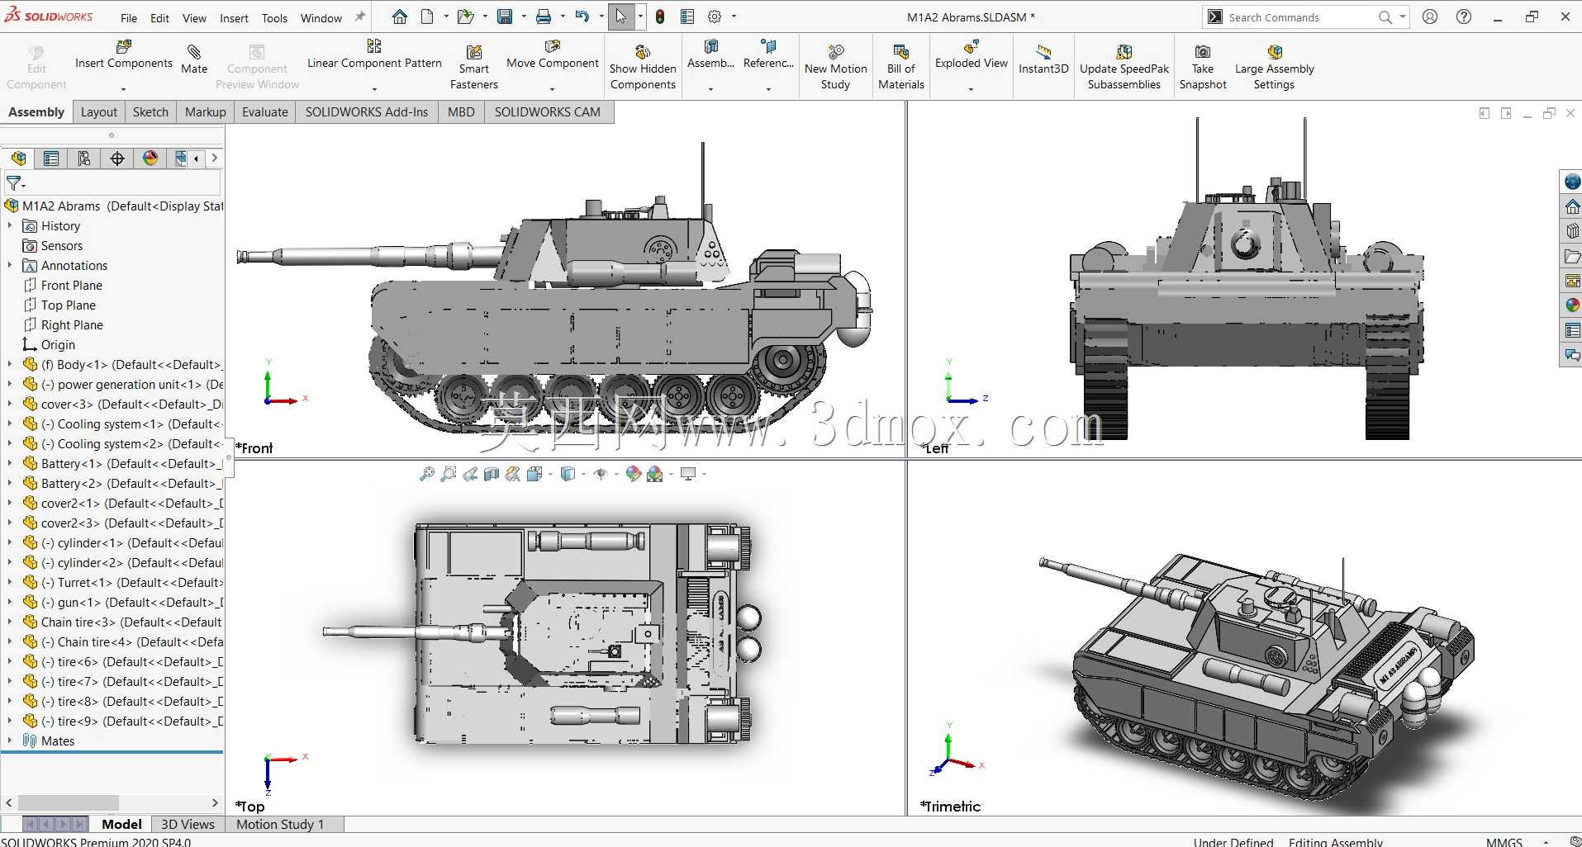Click the Exploded View tool
Screen dimensions: 1582x847
point(972,56)
